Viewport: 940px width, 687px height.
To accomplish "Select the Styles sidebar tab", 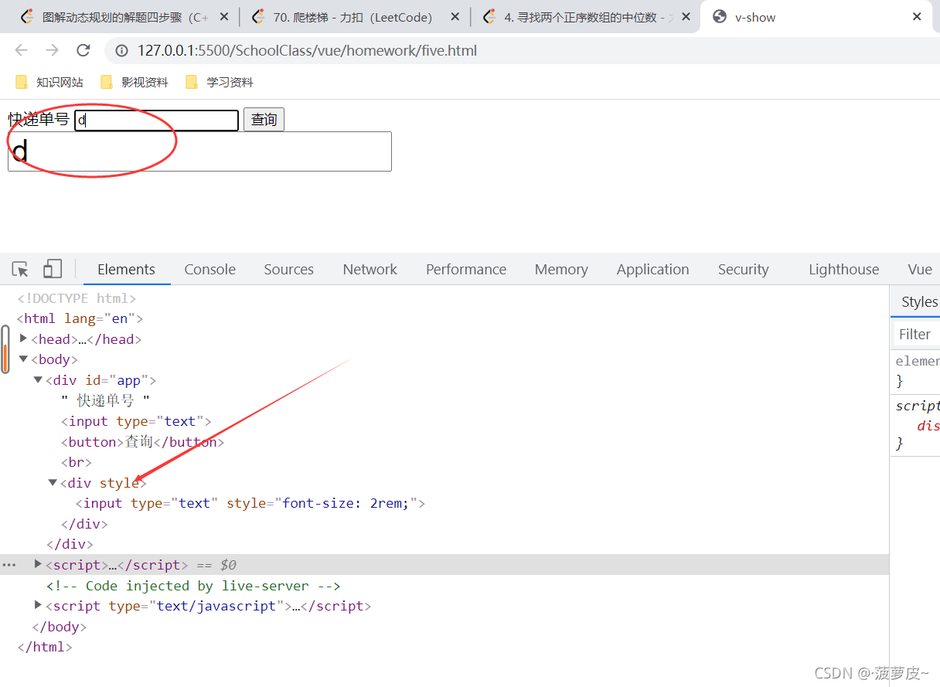I will point(919,302).
